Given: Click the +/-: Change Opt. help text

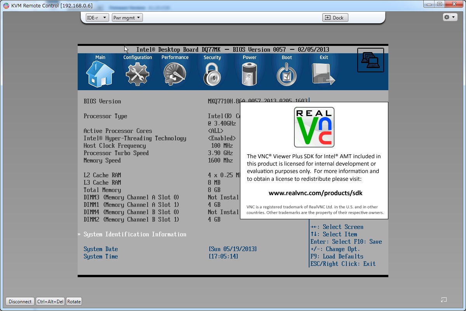Looking at the screenshot, I should tap(335, 249).
